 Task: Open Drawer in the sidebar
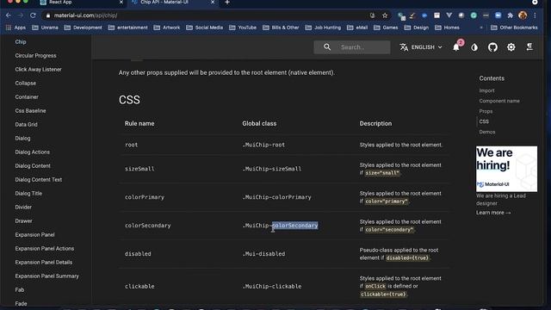click(x=23, y=220)
